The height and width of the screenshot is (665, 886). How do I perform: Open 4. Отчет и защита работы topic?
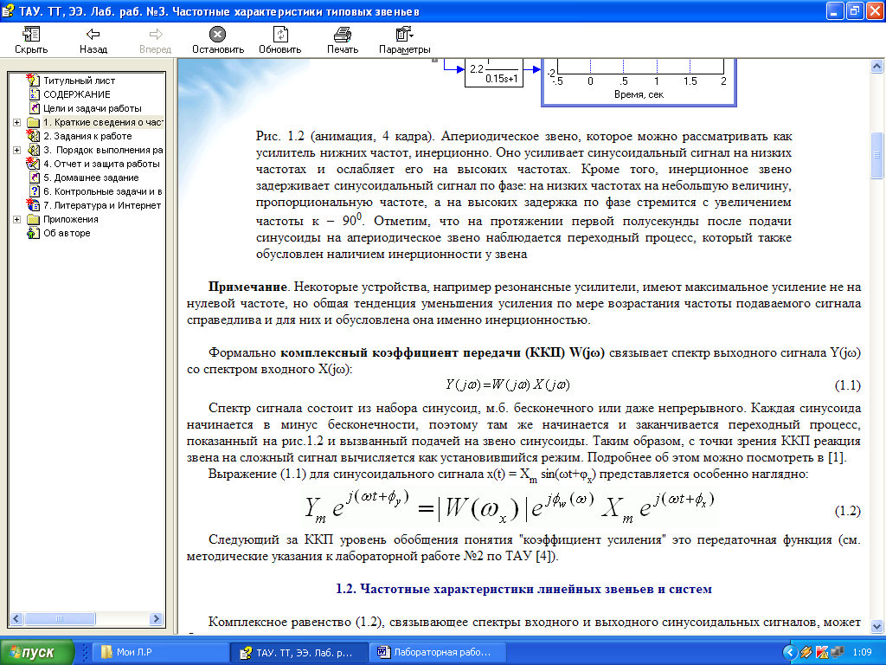point(102,164)
